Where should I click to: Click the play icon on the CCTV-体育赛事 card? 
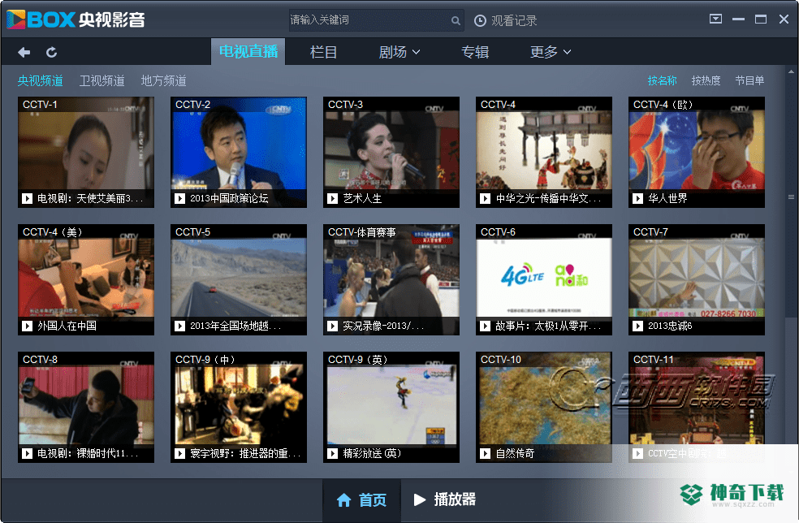click(333, 326)
